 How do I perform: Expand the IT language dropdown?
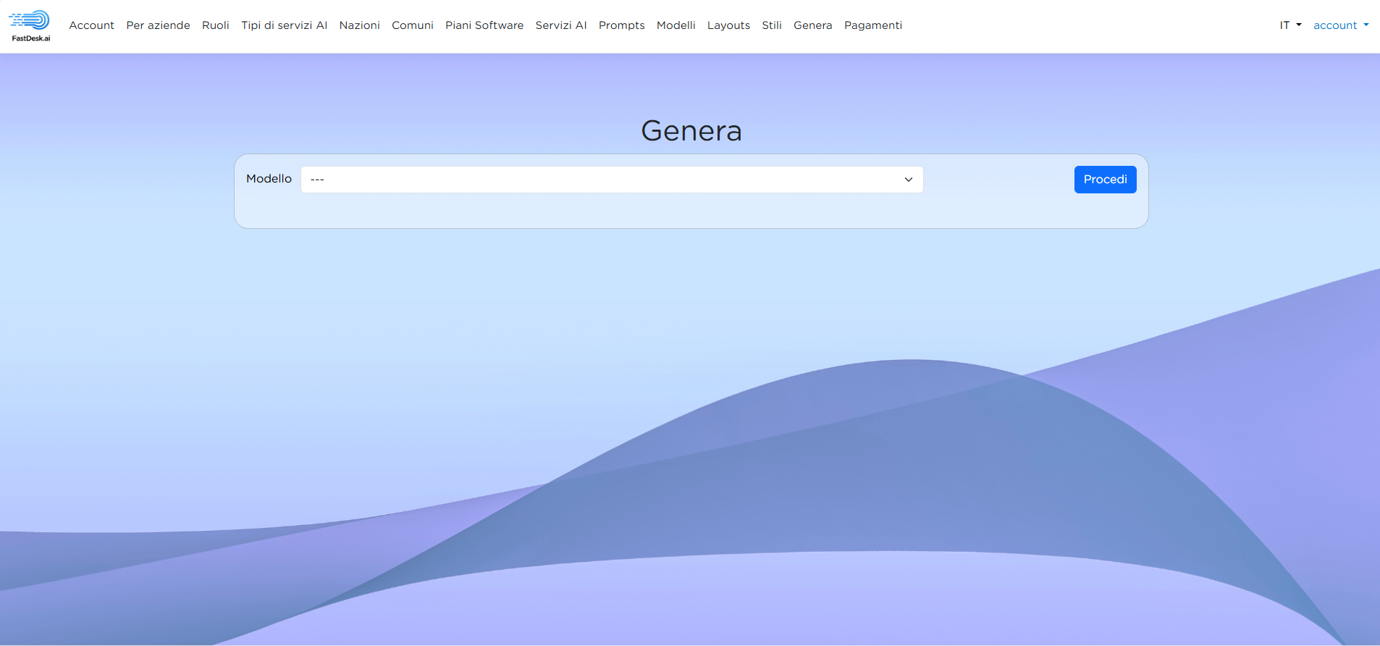pyautogui.click(x=1289, y=25)
